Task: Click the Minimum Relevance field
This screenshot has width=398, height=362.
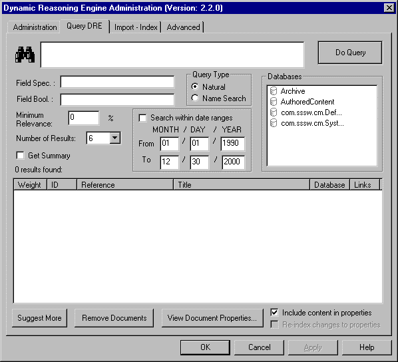Action: click(x=84, y=118)
